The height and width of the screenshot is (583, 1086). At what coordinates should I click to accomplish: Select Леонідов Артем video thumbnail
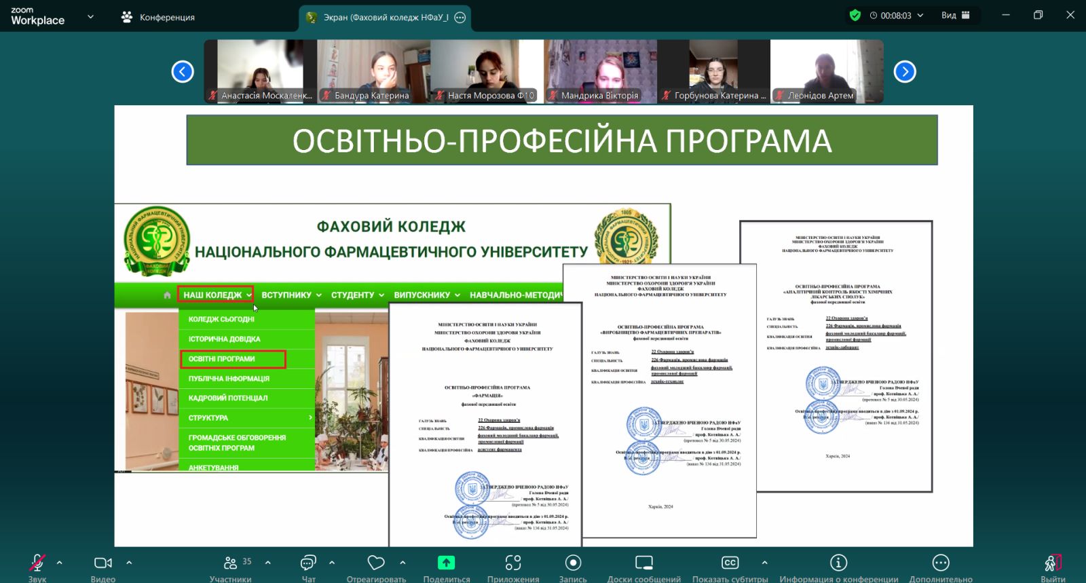(827, 71)
